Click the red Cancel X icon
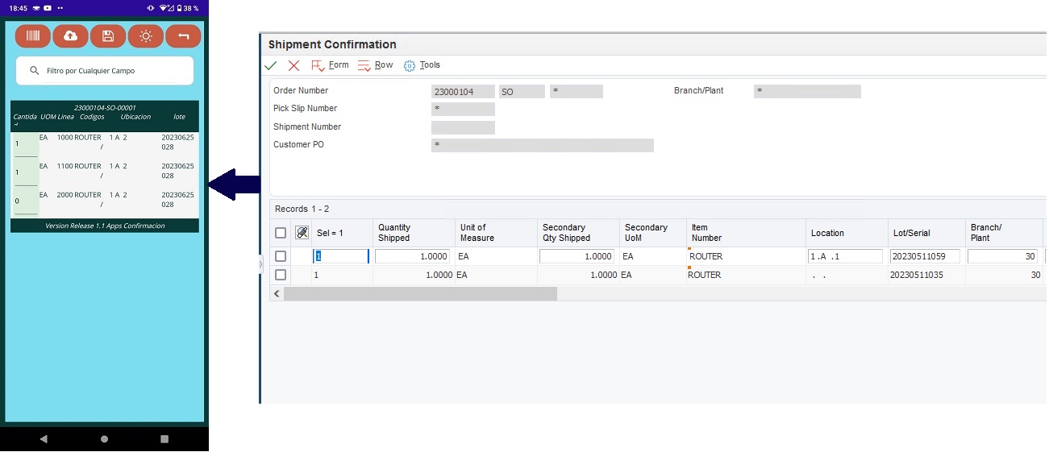The height and width of the screenshot is (452, 1049). click(x=293, y=65)
